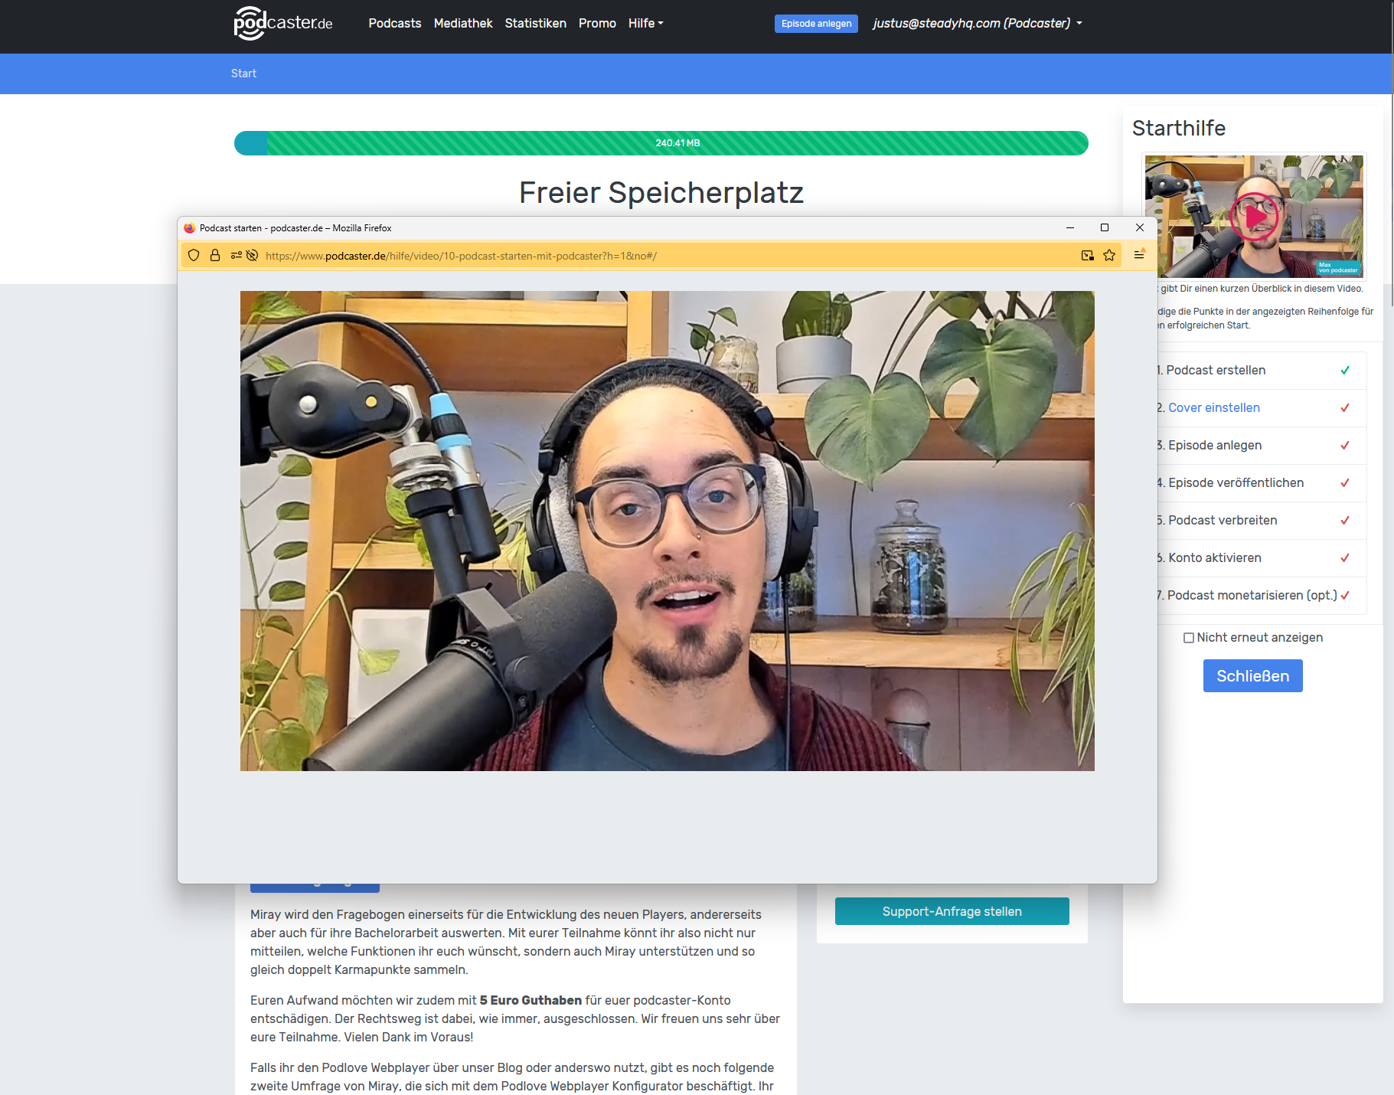Image resolution: width=1394 pixels, height=1095 pixels.
Task: Play the Starthilfe video thumbnail
Action: [x=1254, y=217]
